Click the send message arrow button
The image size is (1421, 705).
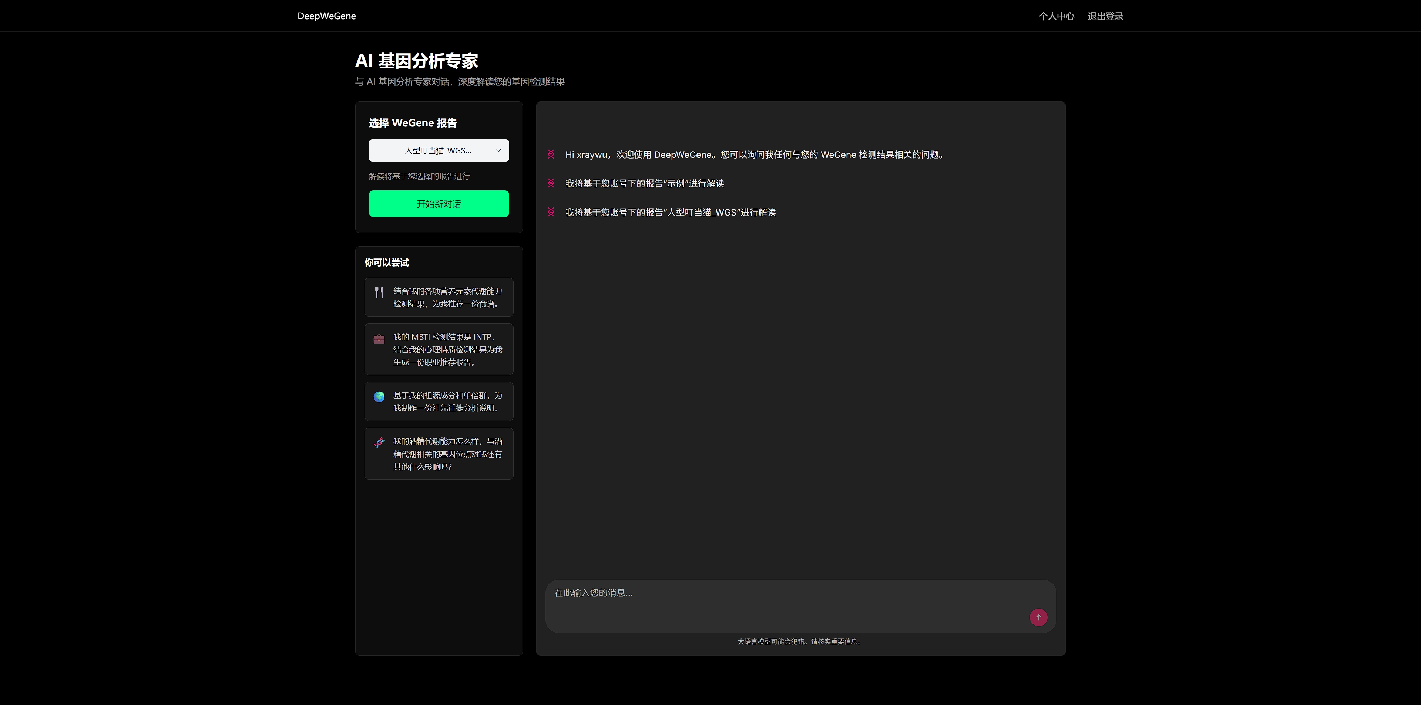tap(1038, 617)
